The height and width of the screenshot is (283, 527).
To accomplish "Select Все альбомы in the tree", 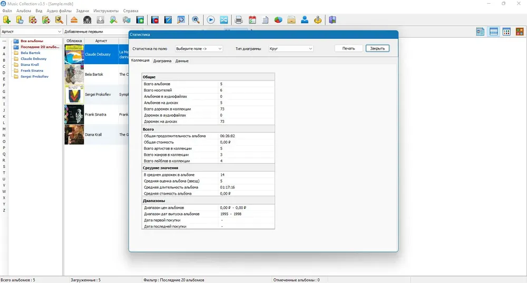I will click(32, 41).
